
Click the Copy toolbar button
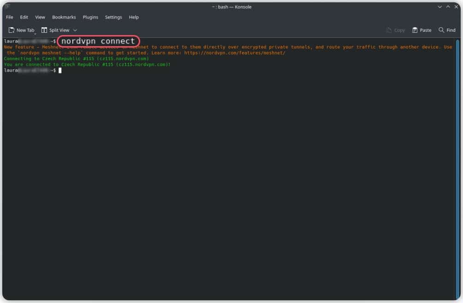396,30
